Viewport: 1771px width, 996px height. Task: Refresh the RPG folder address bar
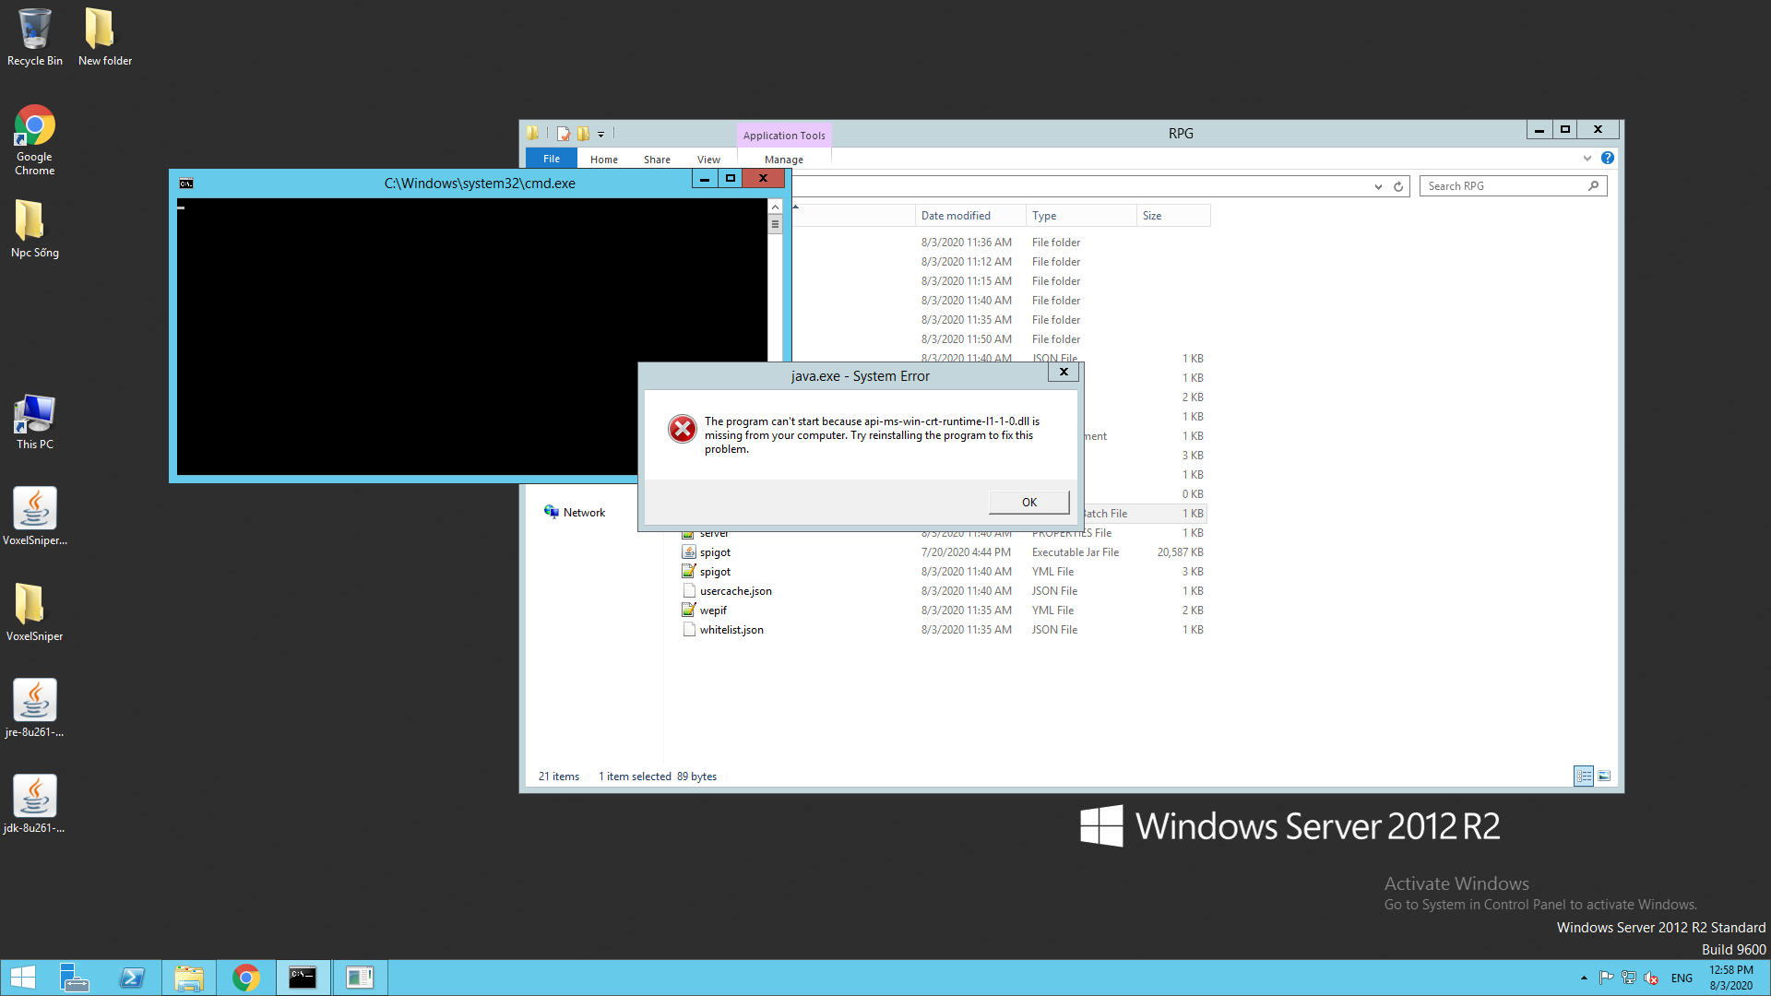pos(1398,186)
